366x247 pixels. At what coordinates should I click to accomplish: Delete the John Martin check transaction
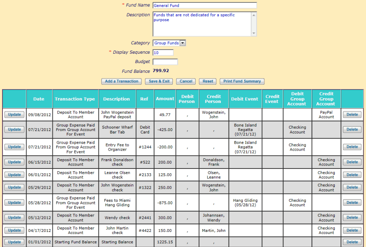click(352, 230)
